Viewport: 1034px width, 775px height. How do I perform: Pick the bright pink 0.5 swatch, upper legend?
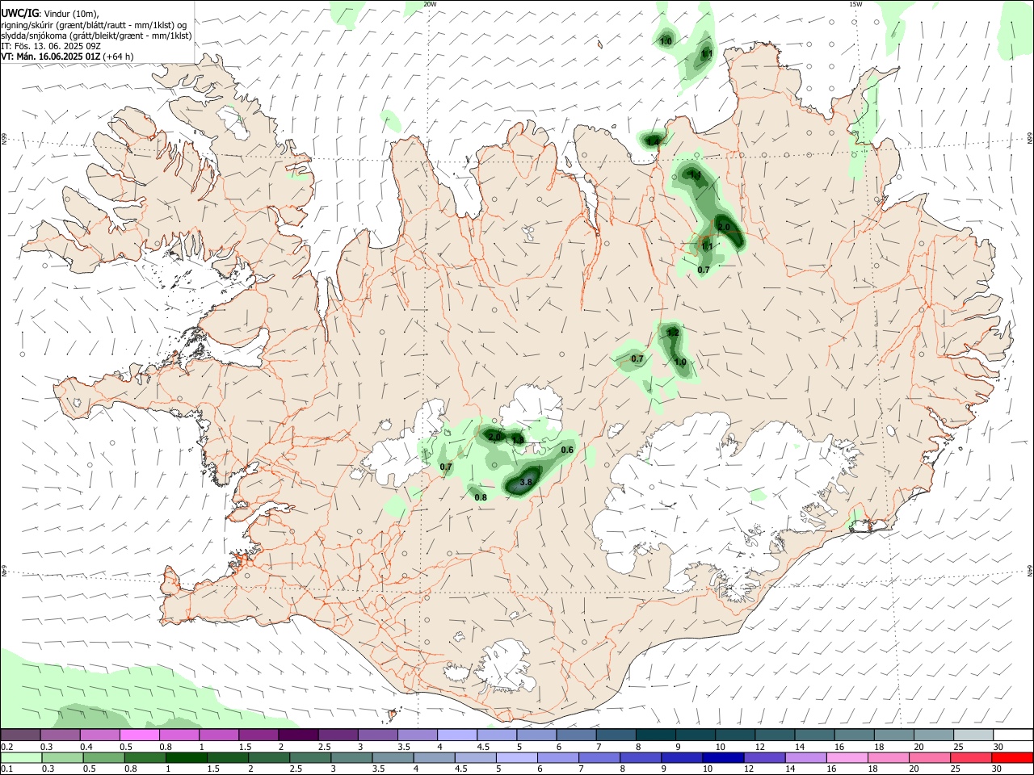pyautogui.click(x=139, y=735)
